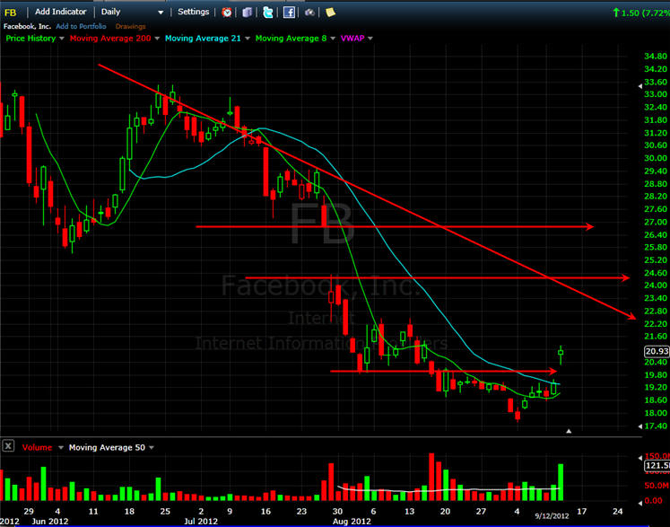Viewport: 670px width, 527px height.
Task: Click the price scale triangle near 17.40
Action: click(x=640, y=426)
